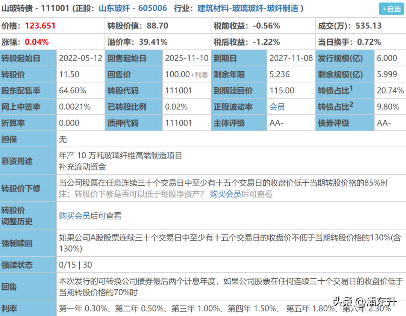Click the 折算率 value 0.000
406x316 pixels.
tap(69, 123)
